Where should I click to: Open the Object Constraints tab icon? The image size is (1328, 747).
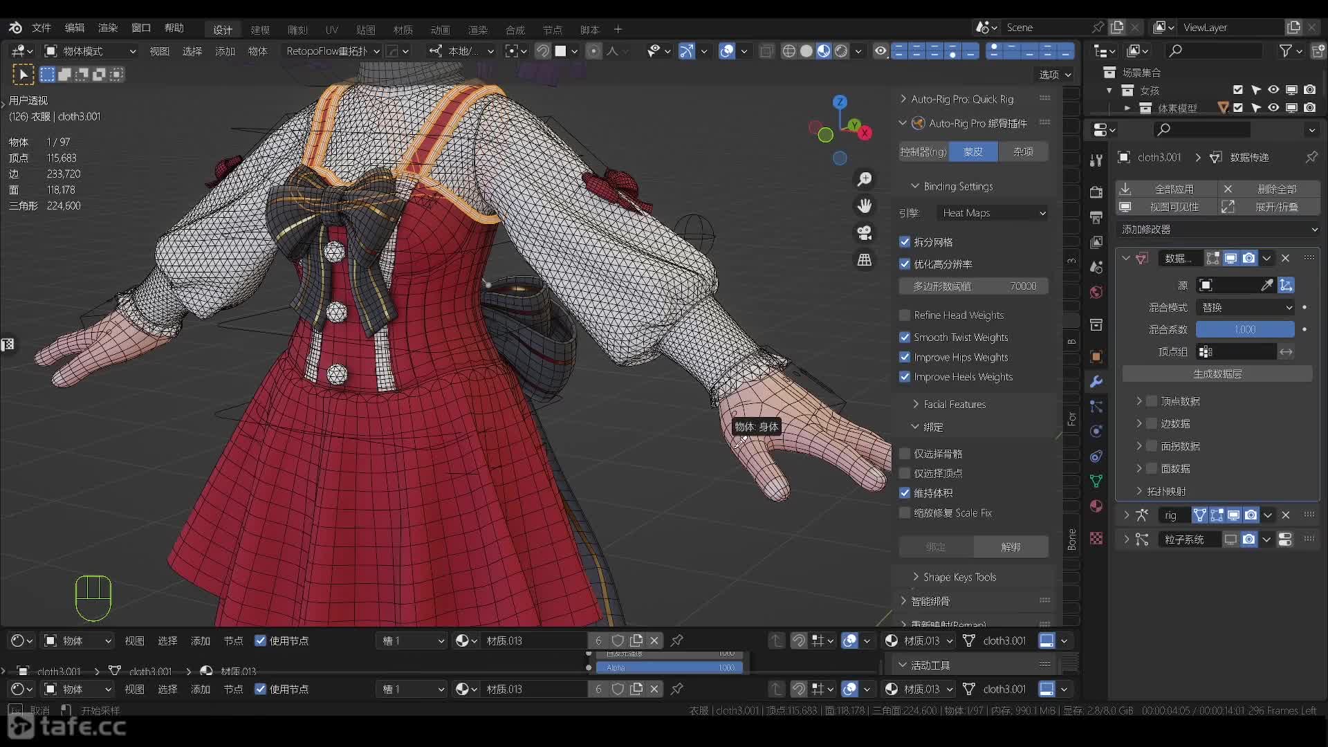click(1096, 456)
